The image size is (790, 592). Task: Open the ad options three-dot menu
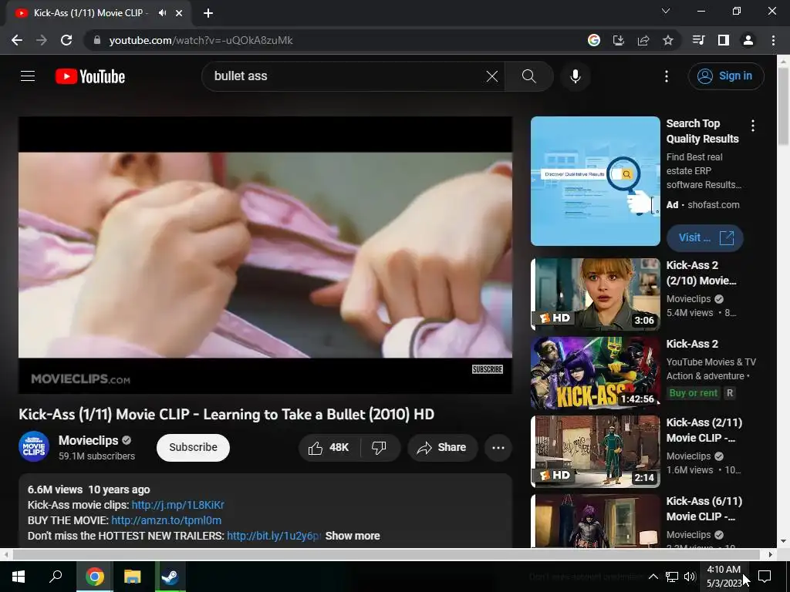point(753,126)
